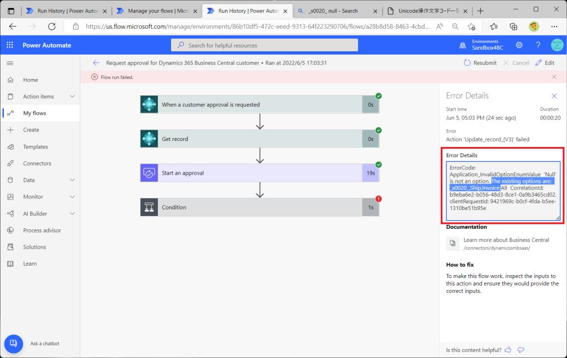The image size is (567, 358).
Task: Go back using the flow back arrow
Action: point(96,63)
